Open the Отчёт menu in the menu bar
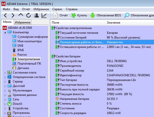 click(26, 9)
